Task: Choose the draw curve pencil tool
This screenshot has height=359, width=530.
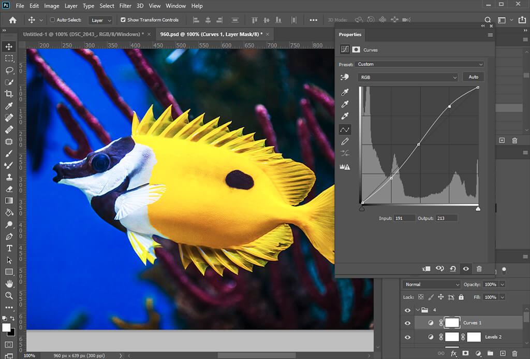Action: pyautogui.click(x=345, y=141)
